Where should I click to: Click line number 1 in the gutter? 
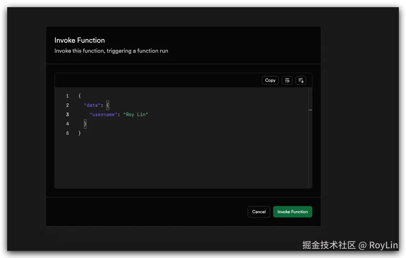[67, 96]
